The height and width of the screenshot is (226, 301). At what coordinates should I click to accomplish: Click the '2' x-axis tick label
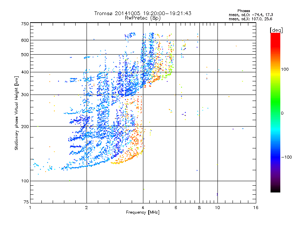[x=87, y=208]
